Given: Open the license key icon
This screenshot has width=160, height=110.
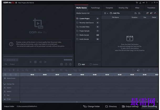Looking at the screenshot, I should point(143,3).
